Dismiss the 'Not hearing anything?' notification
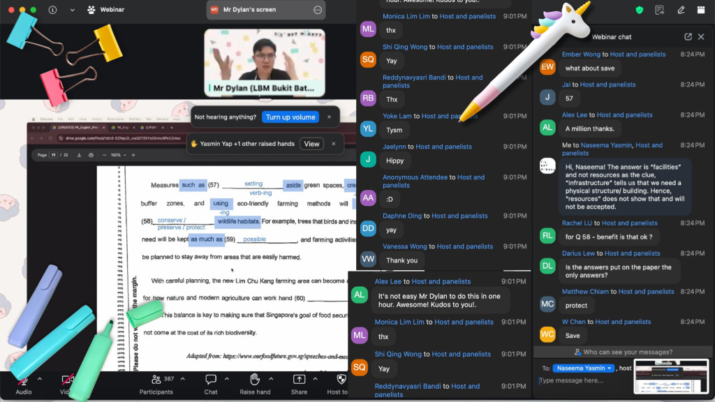715x402 pixels. pyautogui.click(x=329, y=117)
